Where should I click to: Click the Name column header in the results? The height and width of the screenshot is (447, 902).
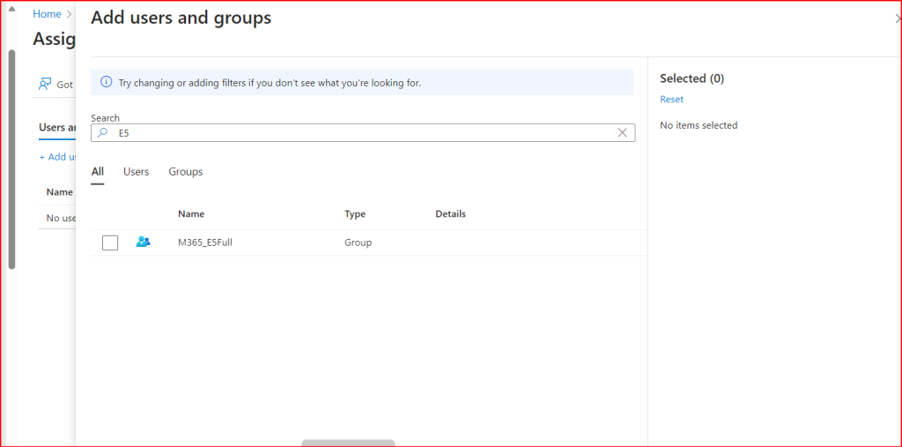pos(191,214)
